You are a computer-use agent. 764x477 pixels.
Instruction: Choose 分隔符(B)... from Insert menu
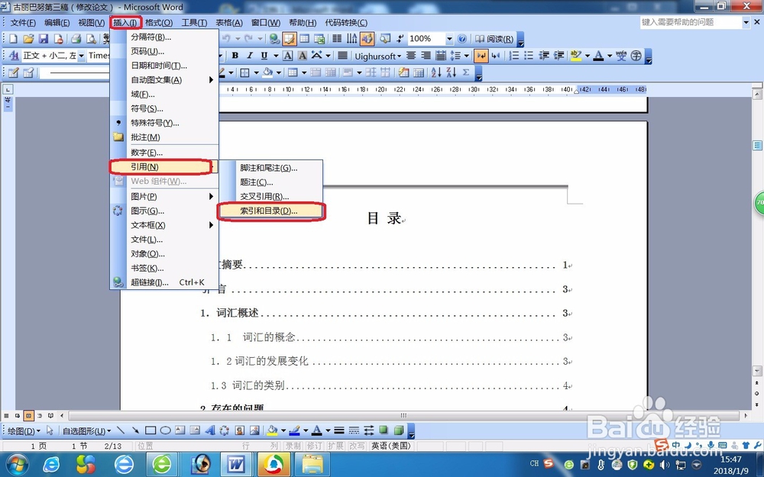pos(164,37)
